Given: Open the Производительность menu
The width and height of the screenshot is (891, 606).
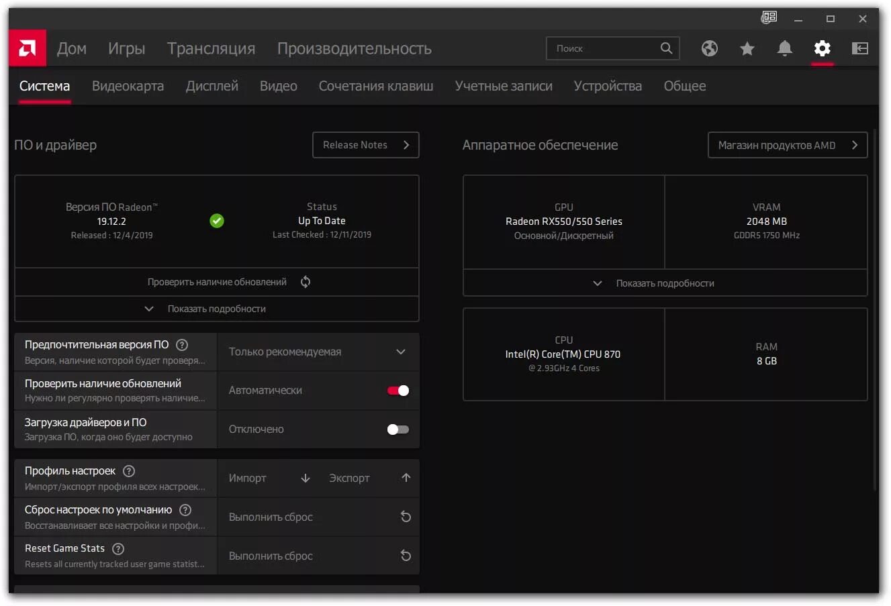Looking at the screenshot, I should (354, 48).
